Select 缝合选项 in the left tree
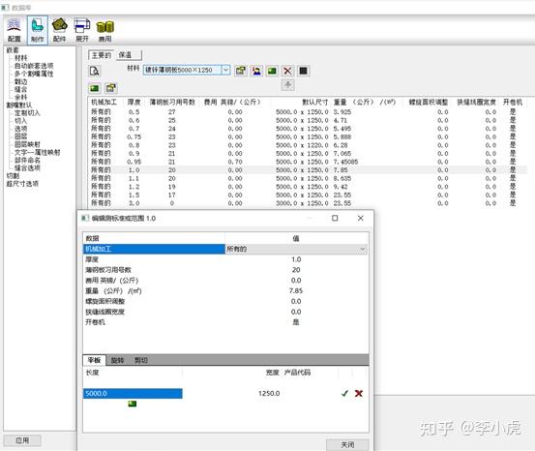This screenshot has height=451, width=535. pos(27,168)
